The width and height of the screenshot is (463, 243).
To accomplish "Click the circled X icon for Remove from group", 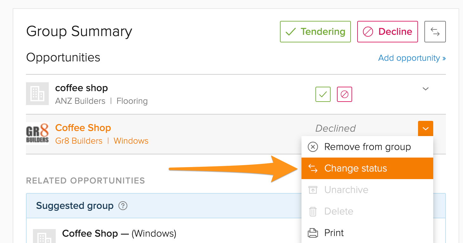I will 313,147.
